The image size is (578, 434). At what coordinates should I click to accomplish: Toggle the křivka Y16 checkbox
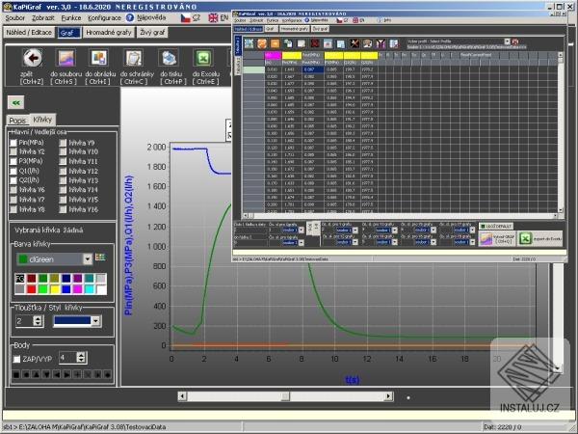(x=63, y=209)
